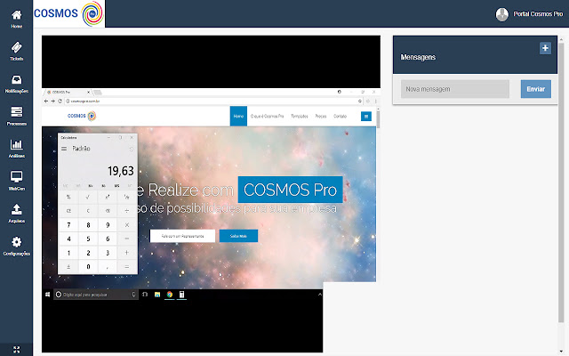569x356 pixels.
Task: Click the Nova mensagem input field
Action: (x=454, y=89)
